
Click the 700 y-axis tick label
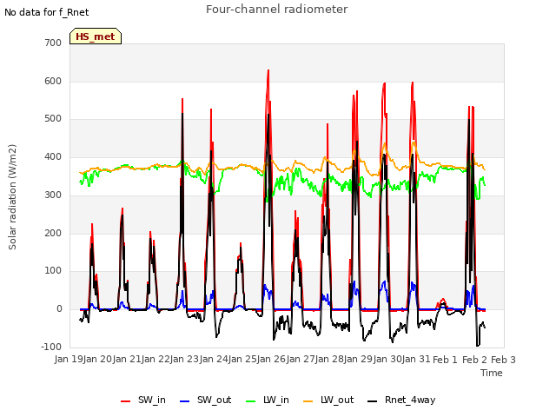(53, 43)
